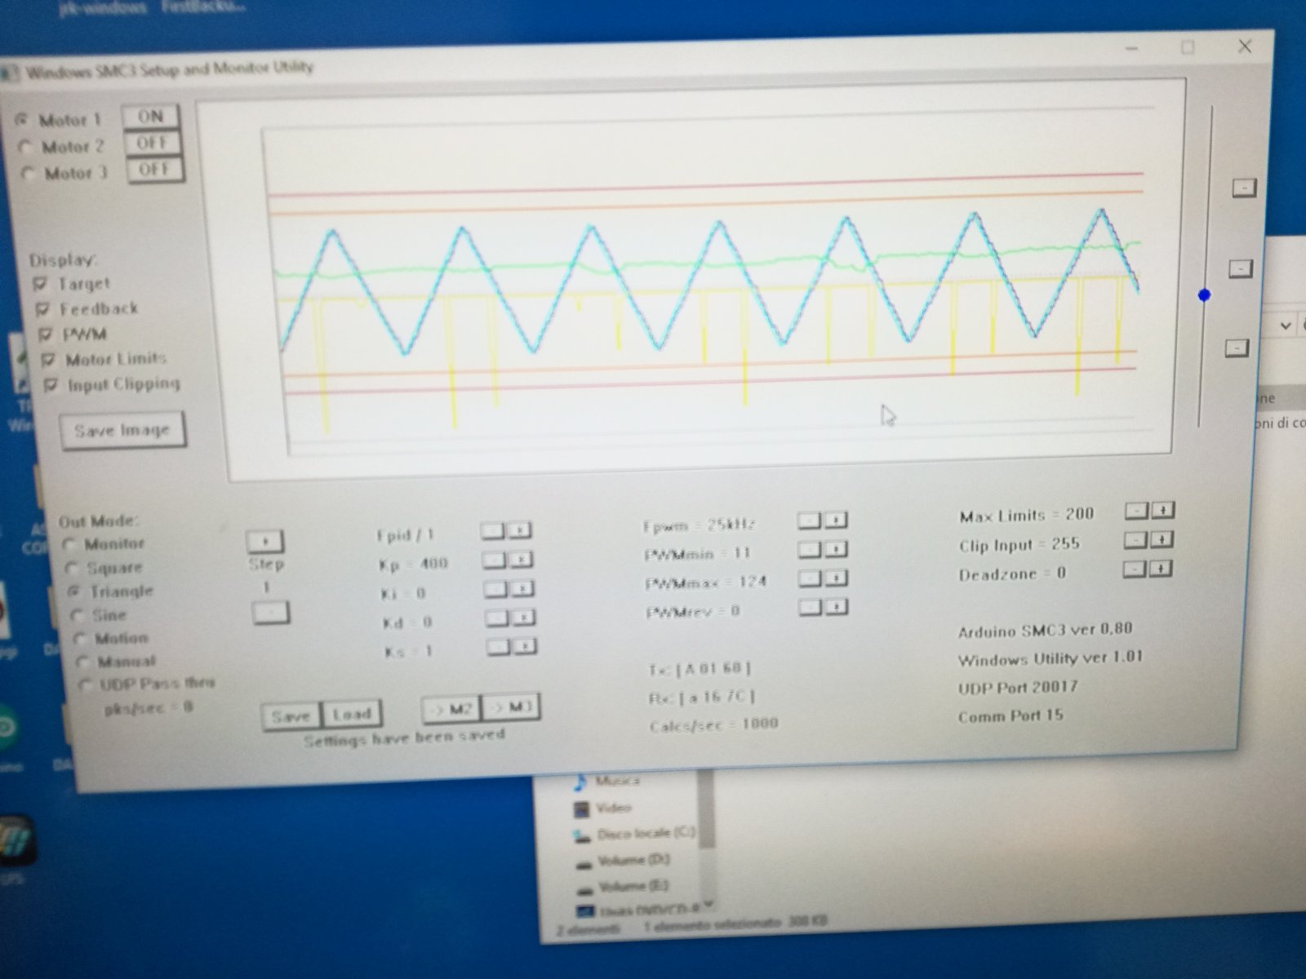Select the Motor 1 radio button
This screenshot has width=1306, height=979.
22,119
